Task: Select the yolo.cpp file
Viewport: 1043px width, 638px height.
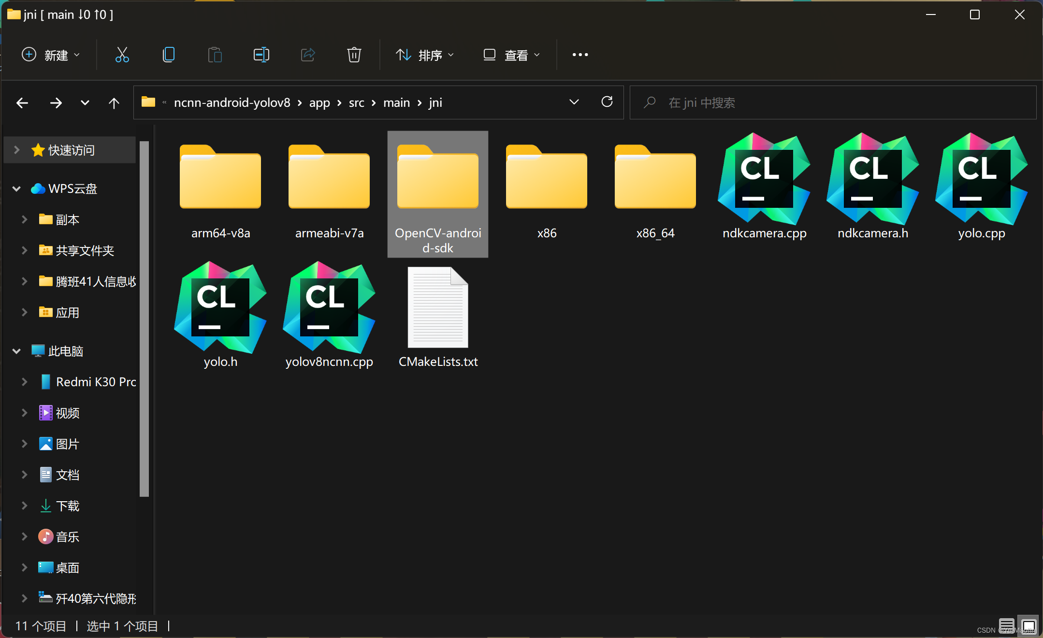Action: point(982,187)
